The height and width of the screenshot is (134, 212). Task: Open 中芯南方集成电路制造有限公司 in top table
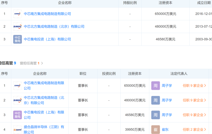pos(47,14)
